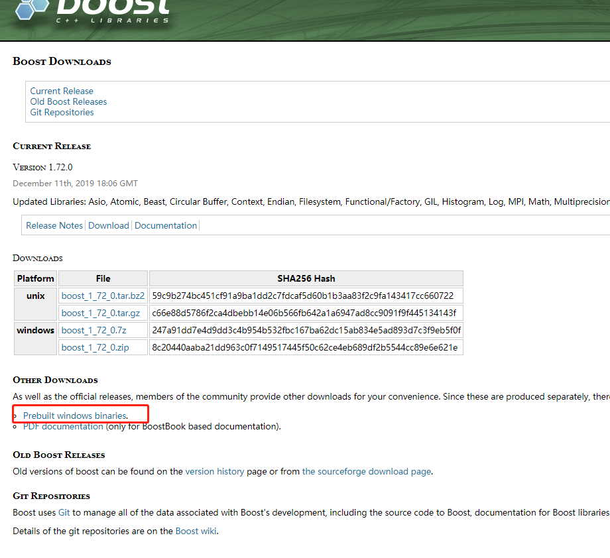Select the tar.bz2 SHA256 hash starting 59c9b274
Image resolution: width=610 pixels, height=558 pixels.
click(302, 296)
